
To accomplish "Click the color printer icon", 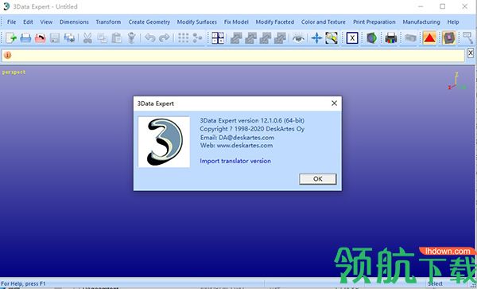I will [391, 38].
